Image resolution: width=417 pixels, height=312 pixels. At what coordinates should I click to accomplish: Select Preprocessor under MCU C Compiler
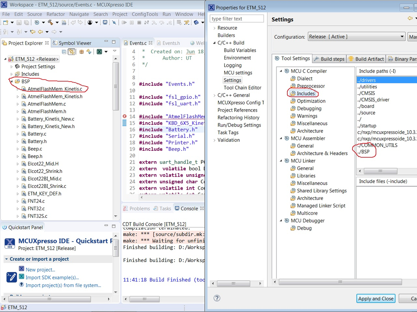pos(311,86)
